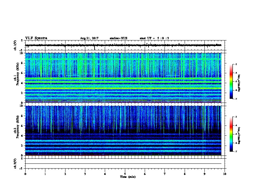Click the ch.3(V) axis label

pyautogui.click(x=15, y=163)
